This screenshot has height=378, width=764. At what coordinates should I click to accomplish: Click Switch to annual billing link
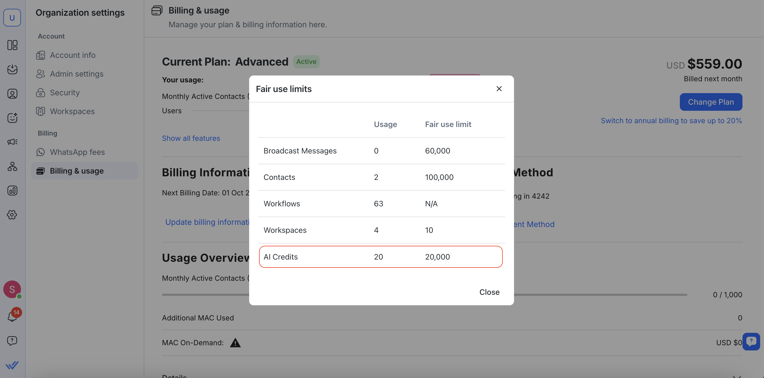tap(671, 121)
